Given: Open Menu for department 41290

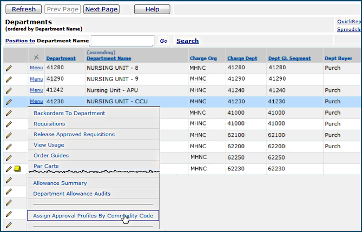Looking at the screenshot, I should point(36,79).
